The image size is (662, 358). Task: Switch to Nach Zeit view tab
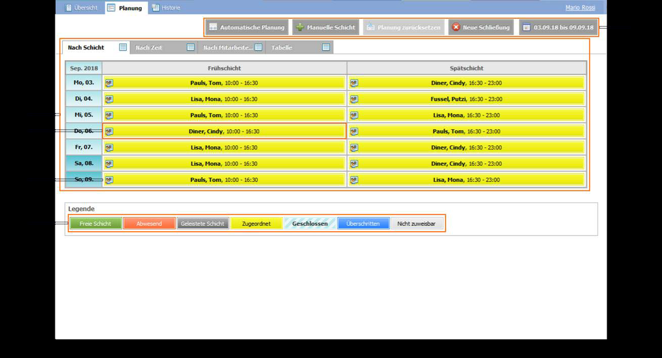[164, 47]
